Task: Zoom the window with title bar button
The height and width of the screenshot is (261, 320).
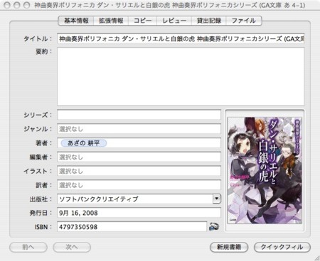Action: (x=27, y=5)
